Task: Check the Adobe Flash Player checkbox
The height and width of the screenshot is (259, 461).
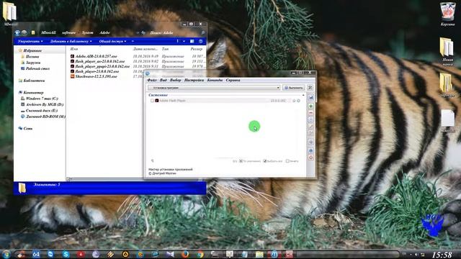Action: (x=152, y=101)
